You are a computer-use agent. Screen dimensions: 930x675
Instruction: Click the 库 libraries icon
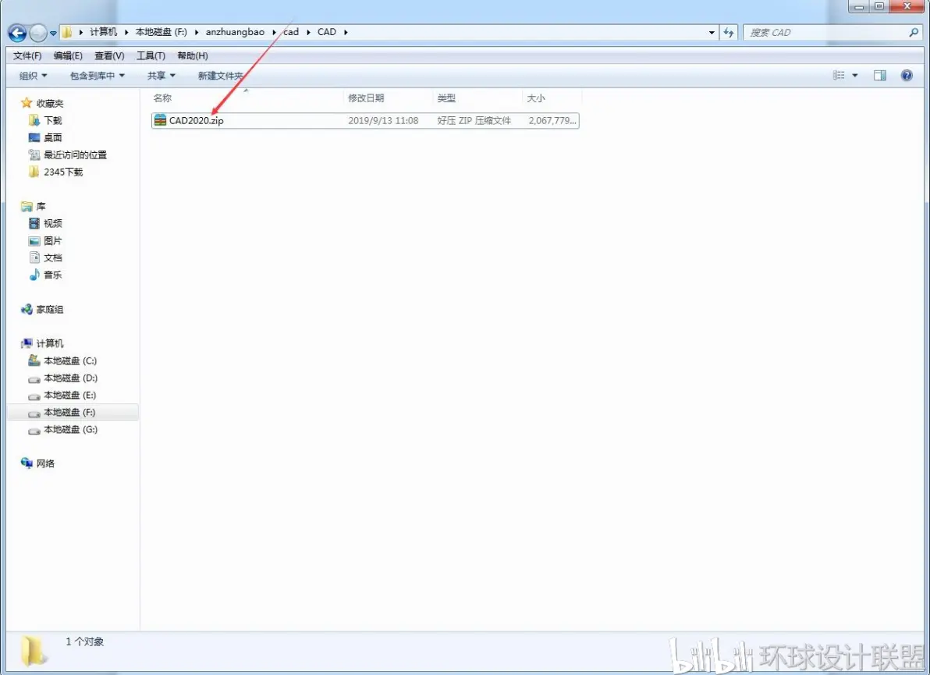pos(27,207)
